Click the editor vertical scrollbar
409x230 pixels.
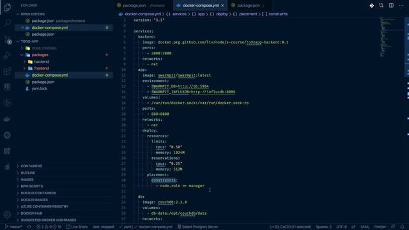pyautogui.click(x=406, y=120)
